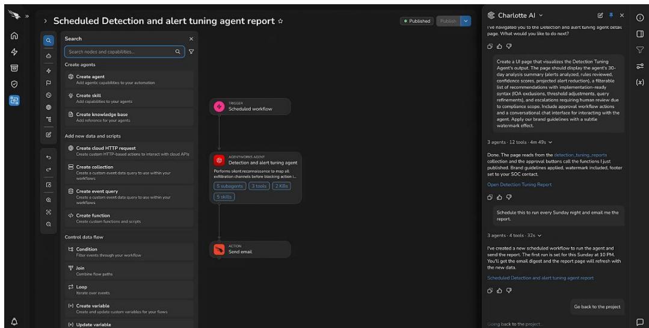The image size is (649, 328).
Task: Select the highlighted workflow builder navigation icon
Action: [14, 101]
